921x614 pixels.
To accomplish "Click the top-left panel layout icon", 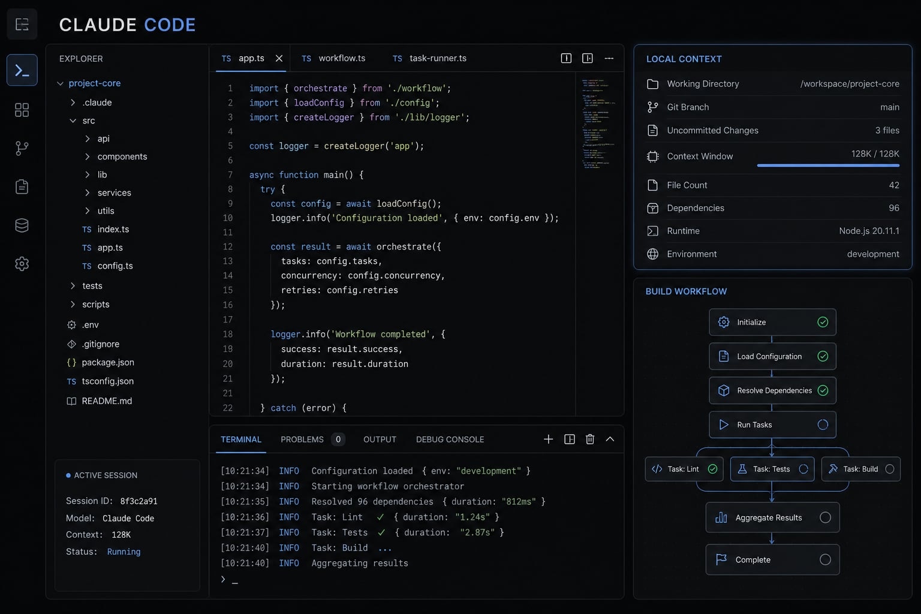I will pyautogui.click(x=22, y=24).
